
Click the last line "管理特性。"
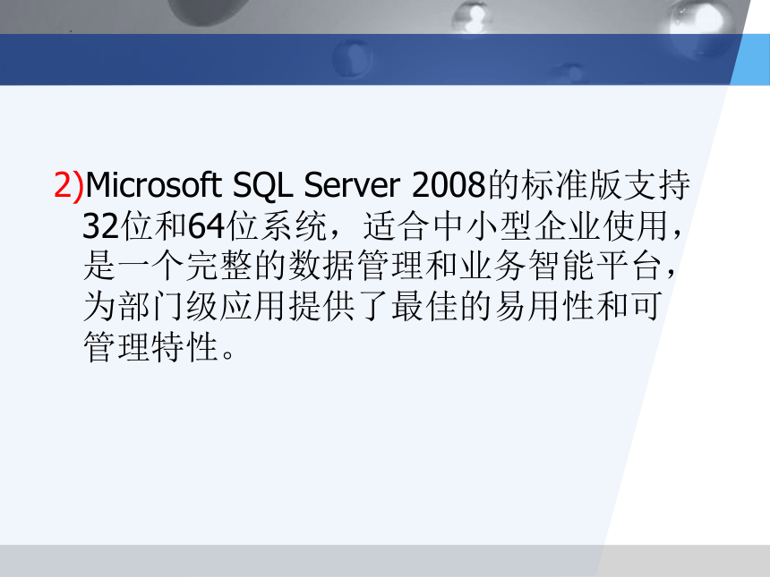tap(160, 347)
